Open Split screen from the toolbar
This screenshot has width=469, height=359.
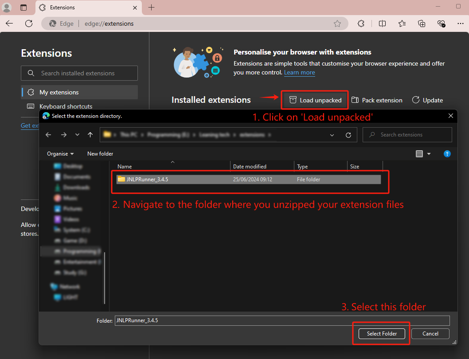(382, 23)
